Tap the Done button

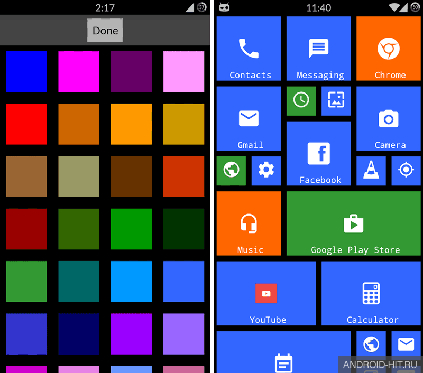tap(105, 30)
